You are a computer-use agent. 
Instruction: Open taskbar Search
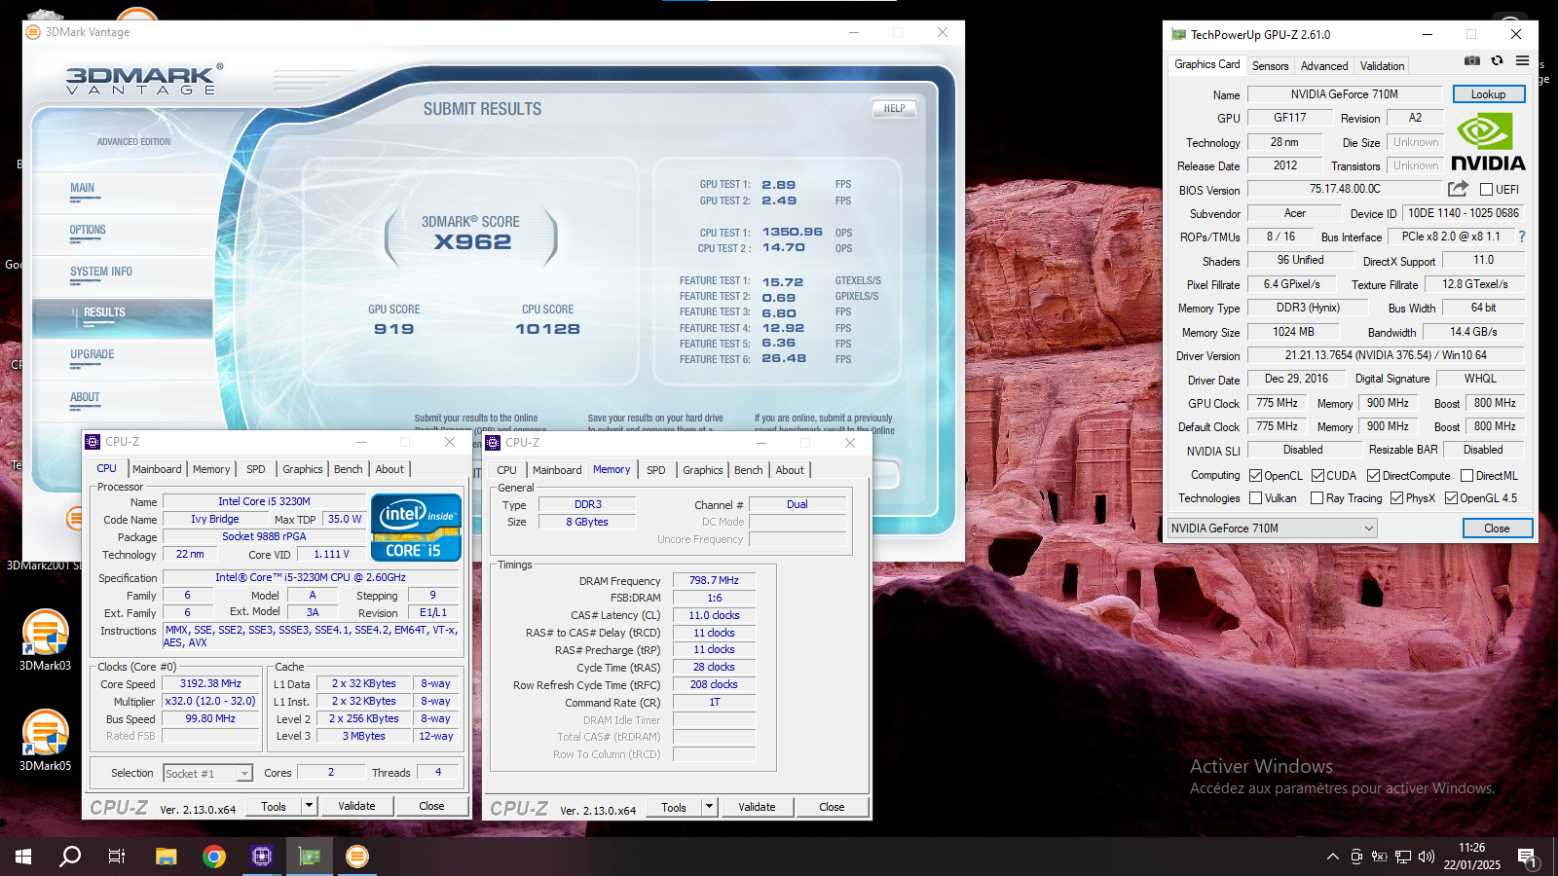(70, 857)
